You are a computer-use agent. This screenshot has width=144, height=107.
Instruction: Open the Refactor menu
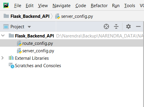[99, 6]
